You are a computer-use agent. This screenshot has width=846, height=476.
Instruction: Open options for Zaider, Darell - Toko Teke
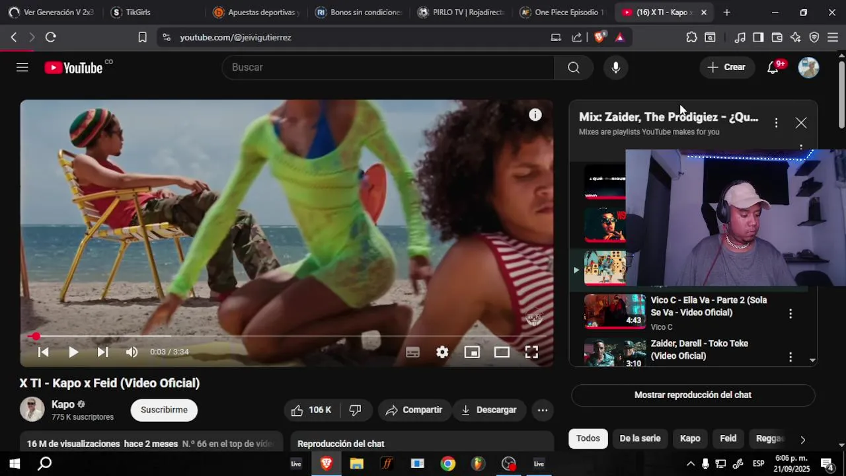pos(790,357)
